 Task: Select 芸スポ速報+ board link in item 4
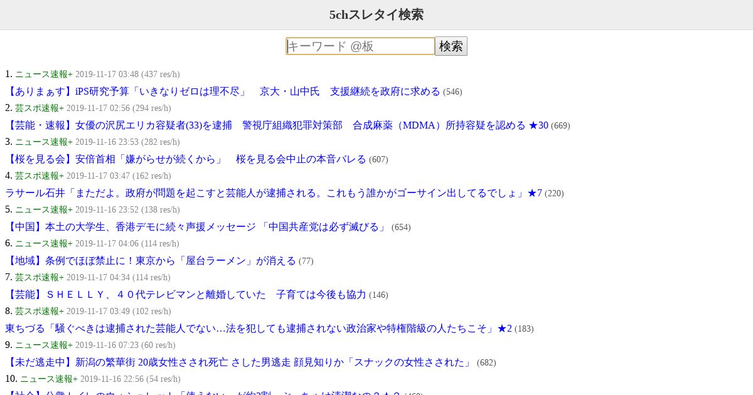[x=40, y=176]
